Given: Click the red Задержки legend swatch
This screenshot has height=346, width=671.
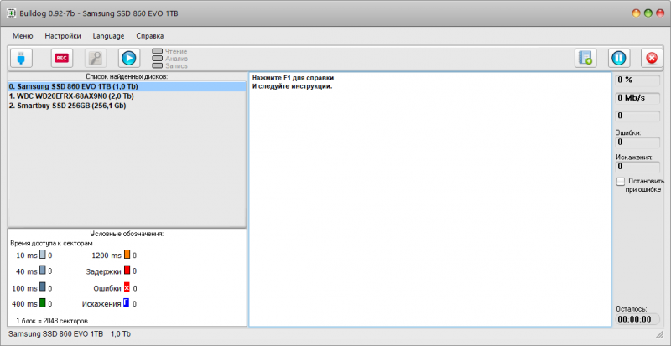Looking at the screenshot, I should click(x=127, y=271).
